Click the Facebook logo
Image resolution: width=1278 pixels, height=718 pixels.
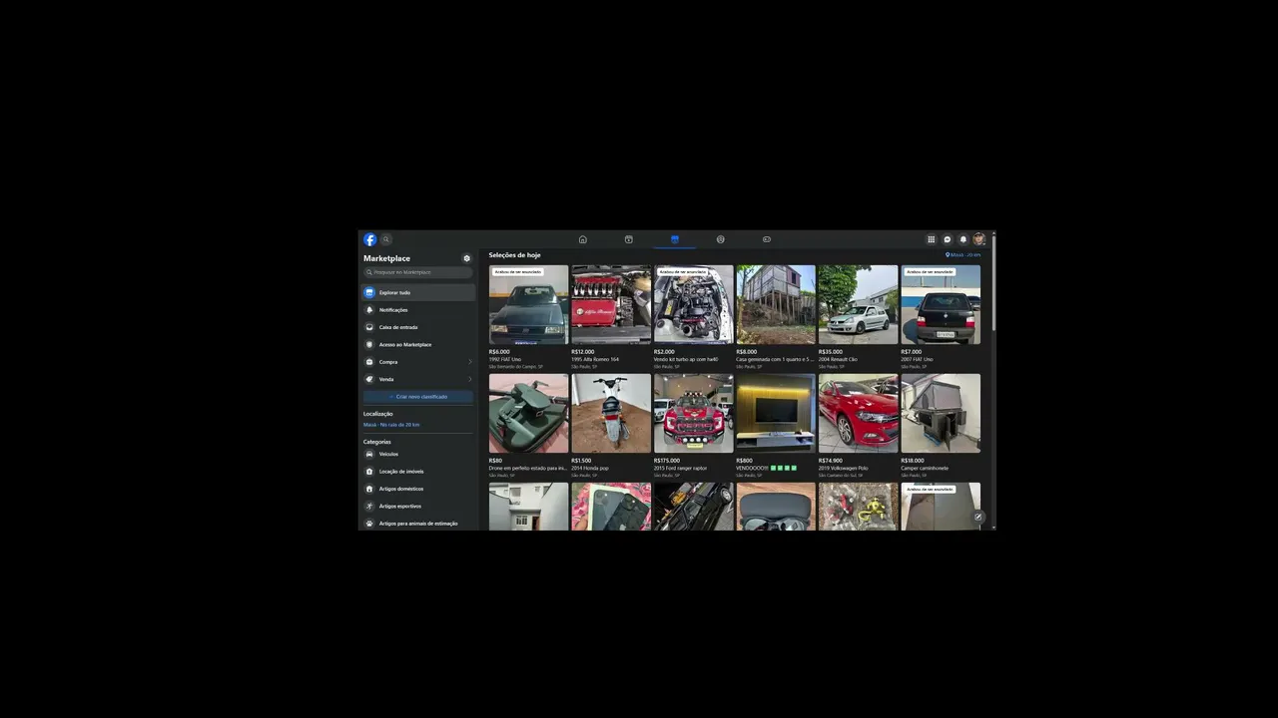(x=370, y=239)
